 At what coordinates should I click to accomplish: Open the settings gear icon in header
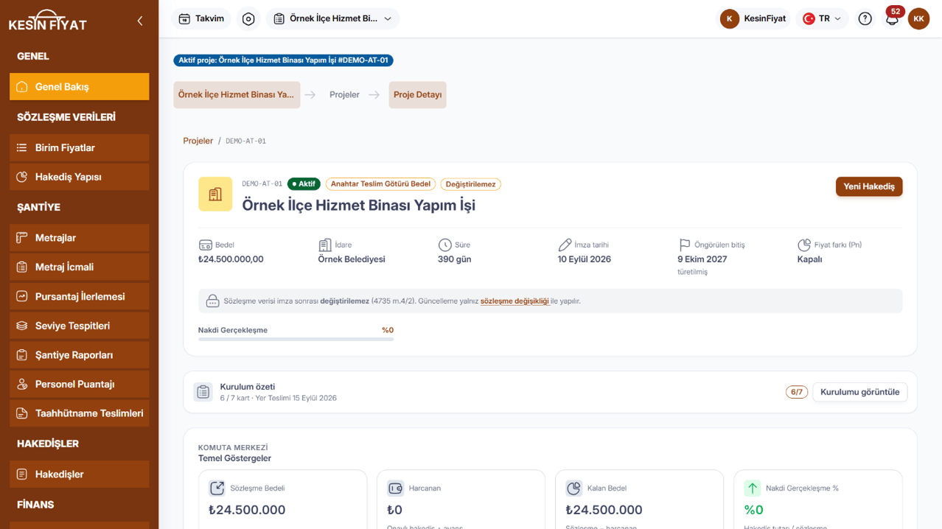pos(248,18)
